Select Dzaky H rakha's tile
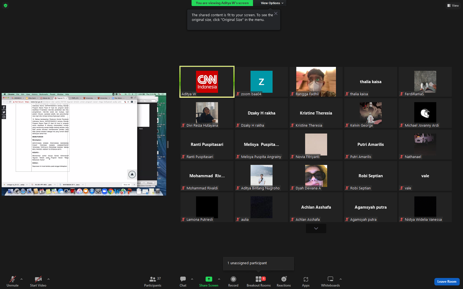Image resolution: width=463 pixels, height=289 pixels. click(262, 113)
